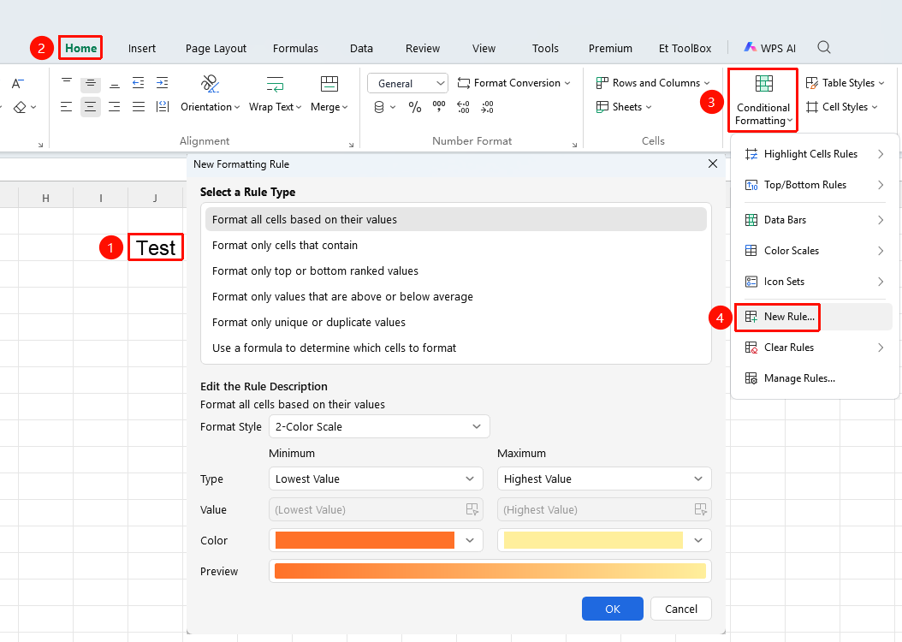Click the percent style icon
The image size is (902, 642).
(415, 107)
